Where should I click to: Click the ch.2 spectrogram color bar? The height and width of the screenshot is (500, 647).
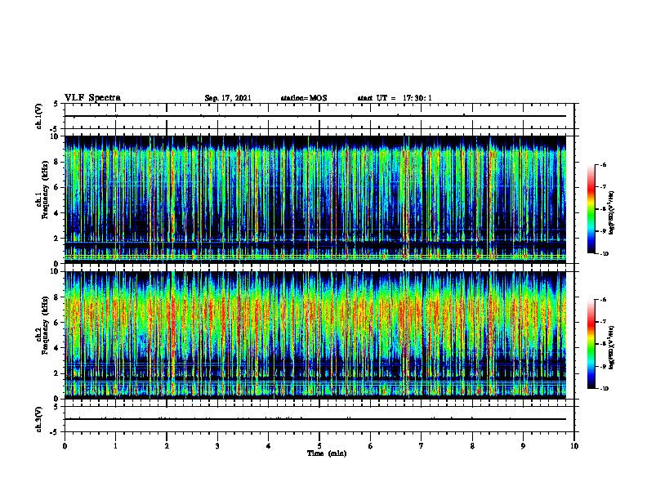click(591, 344)
